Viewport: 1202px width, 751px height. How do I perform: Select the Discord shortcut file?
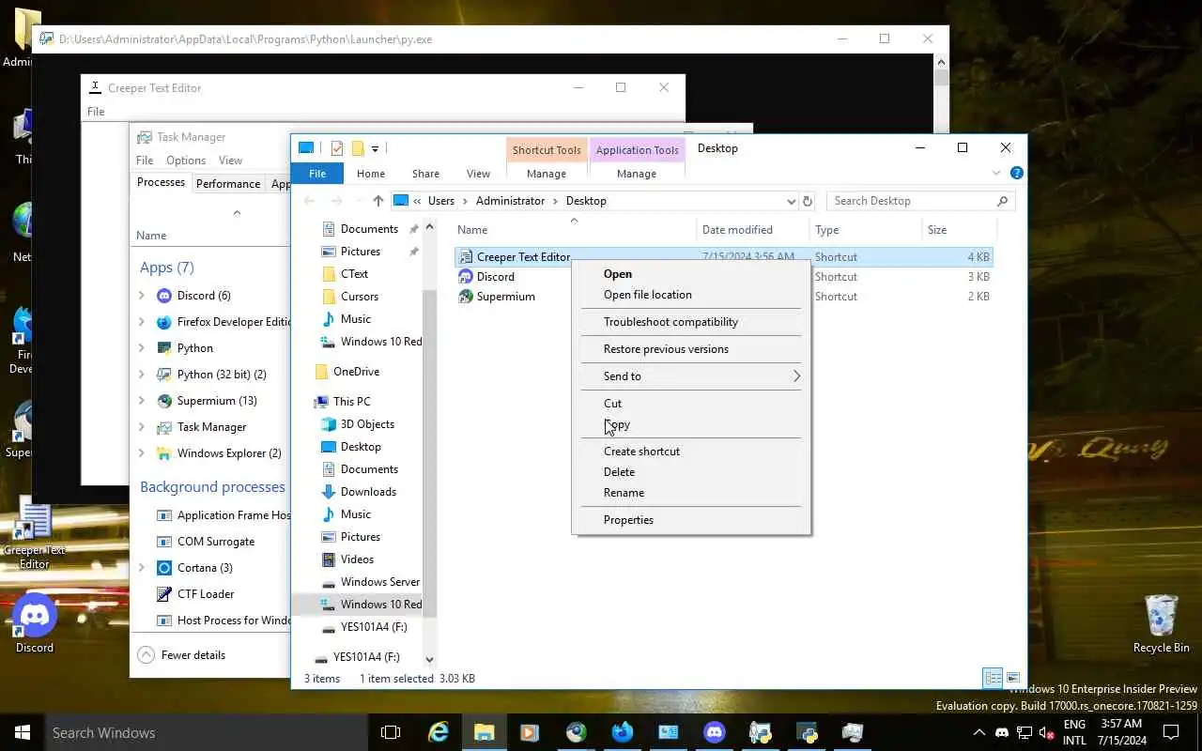coord(495,277)
